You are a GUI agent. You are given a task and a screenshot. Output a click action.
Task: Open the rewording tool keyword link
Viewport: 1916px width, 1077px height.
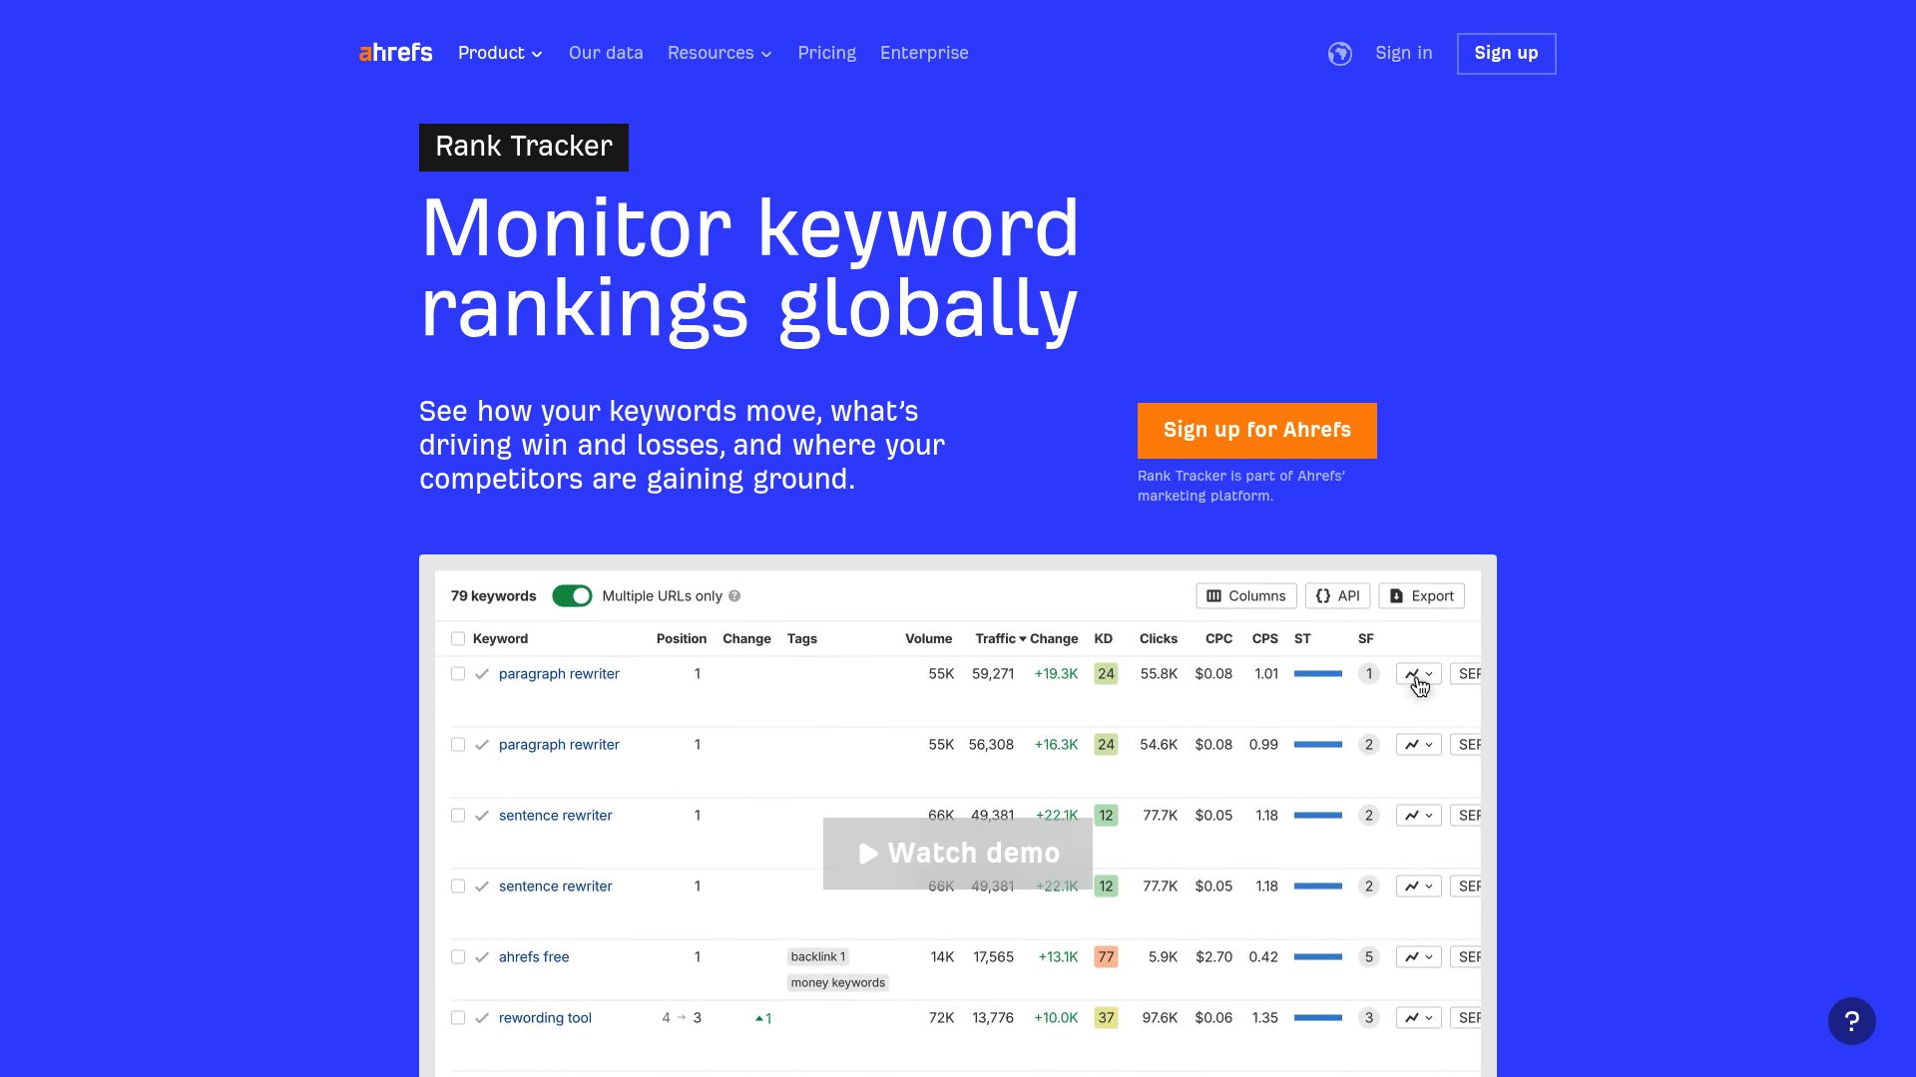click(545, 1017)
